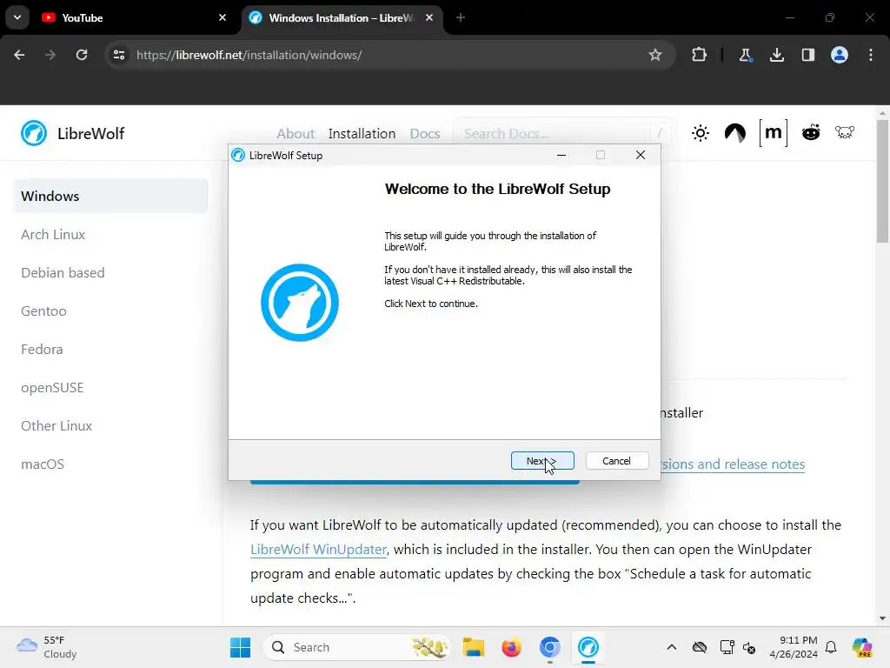Open the Matrix [m] chat icon
This screenshot has height=668, width=890.
[x=773, y=133]
